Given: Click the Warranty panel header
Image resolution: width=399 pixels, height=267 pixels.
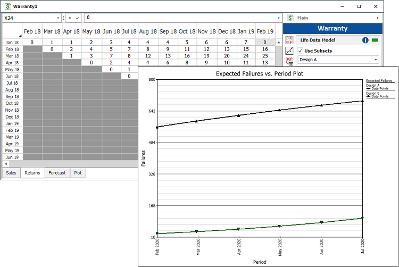Looking at the screenshot, I should [x=332, y=29].
